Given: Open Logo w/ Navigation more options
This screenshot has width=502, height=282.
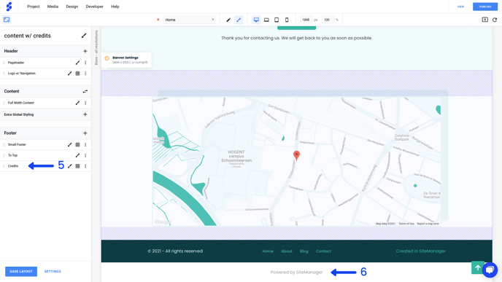Looking at the screenshot, I should tap(85, 73).
